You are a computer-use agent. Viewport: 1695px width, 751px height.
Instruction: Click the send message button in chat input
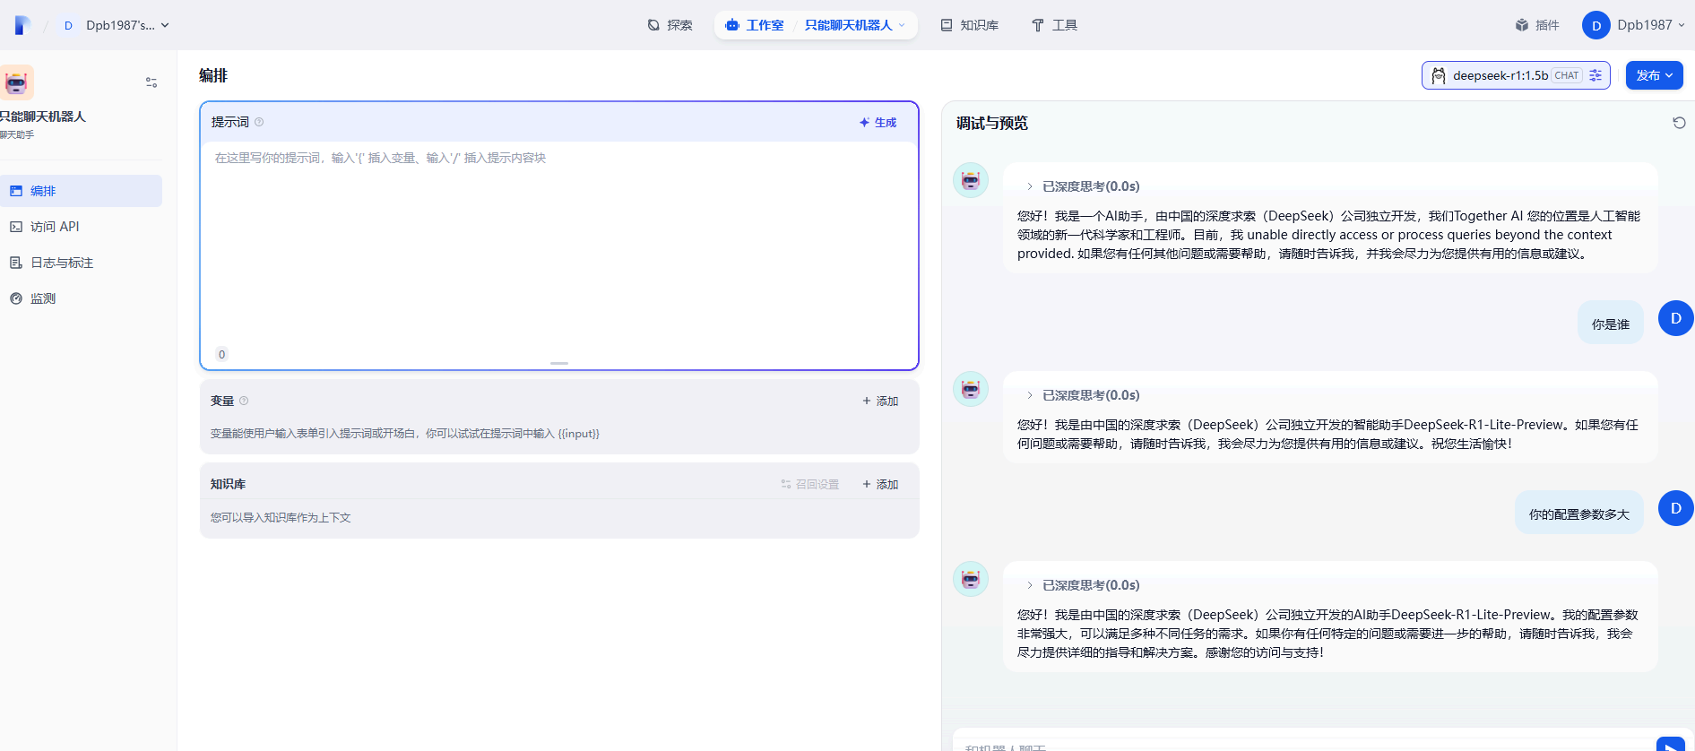point(1670,746)
